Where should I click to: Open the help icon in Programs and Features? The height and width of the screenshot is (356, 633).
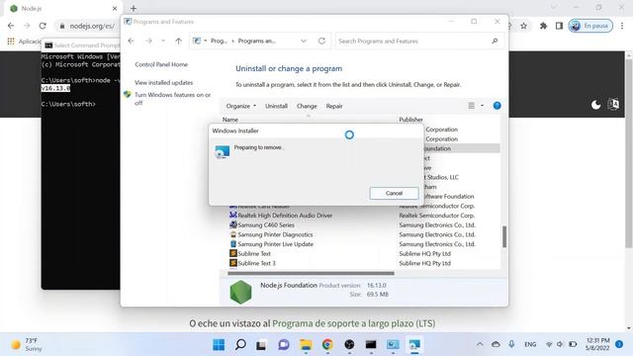[497, 106]
